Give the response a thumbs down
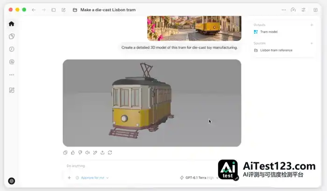Image resolution: width=327 pixels, height=191 pixels. pyautogui.click(x=80, y=153)
